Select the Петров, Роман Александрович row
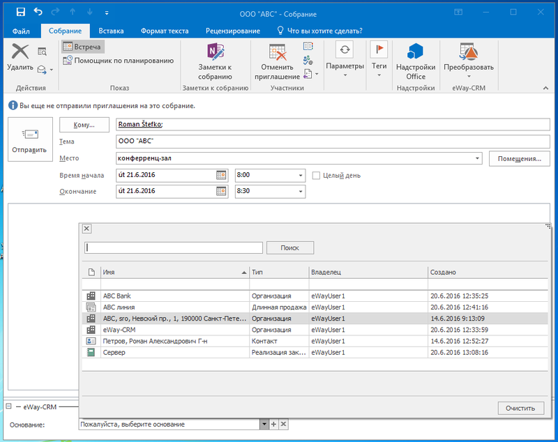The width and height of the screenshot is (558, 442). (x=315, y=341)
